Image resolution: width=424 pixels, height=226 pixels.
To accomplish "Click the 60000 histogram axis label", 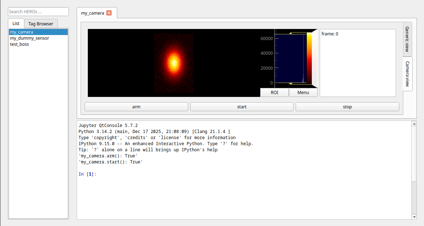I will [x=267, y=39].
